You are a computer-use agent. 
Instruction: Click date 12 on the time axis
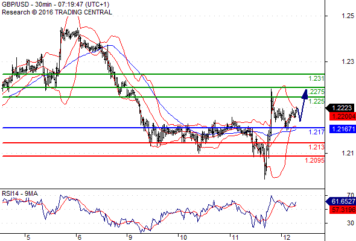[287, 237]
